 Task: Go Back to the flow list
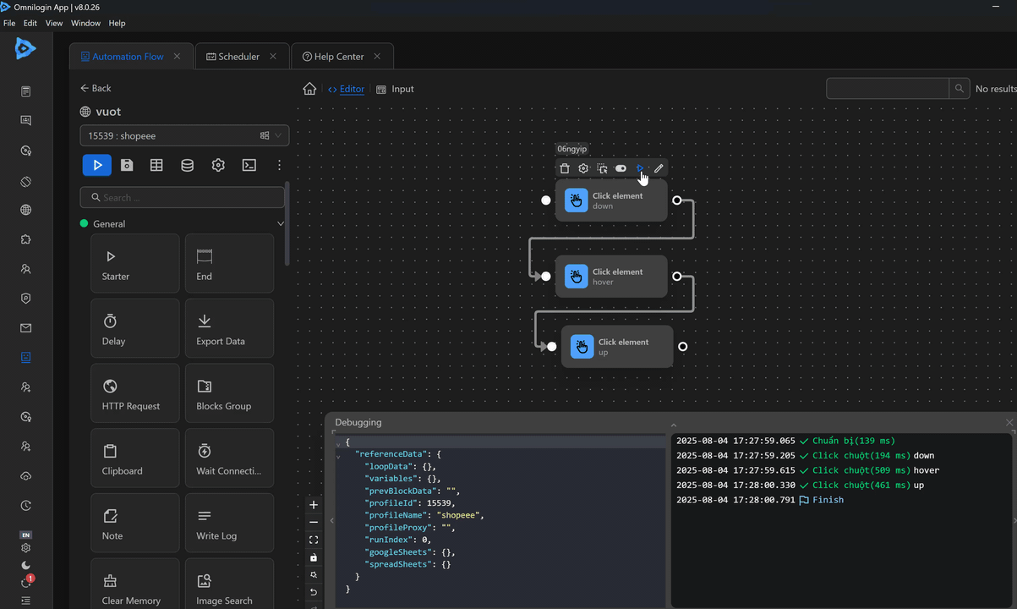coord(96,88)
